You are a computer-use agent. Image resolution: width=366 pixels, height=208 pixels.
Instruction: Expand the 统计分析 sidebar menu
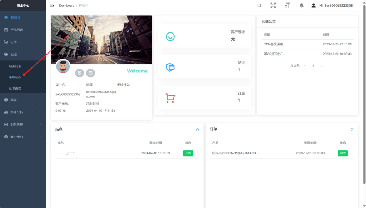click(x=23, y=112)
